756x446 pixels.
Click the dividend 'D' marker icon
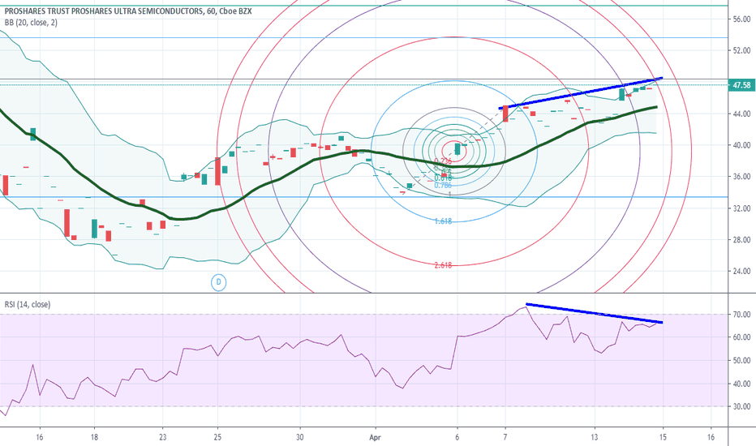click(x=218, y=282)
